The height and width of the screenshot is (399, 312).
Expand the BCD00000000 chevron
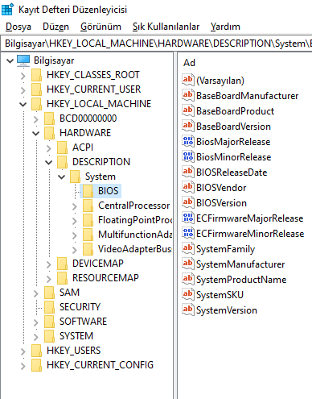36,119
